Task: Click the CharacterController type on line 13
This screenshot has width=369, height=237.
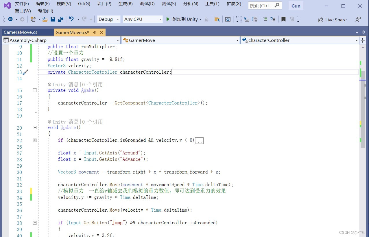Action: coord(93,72)
